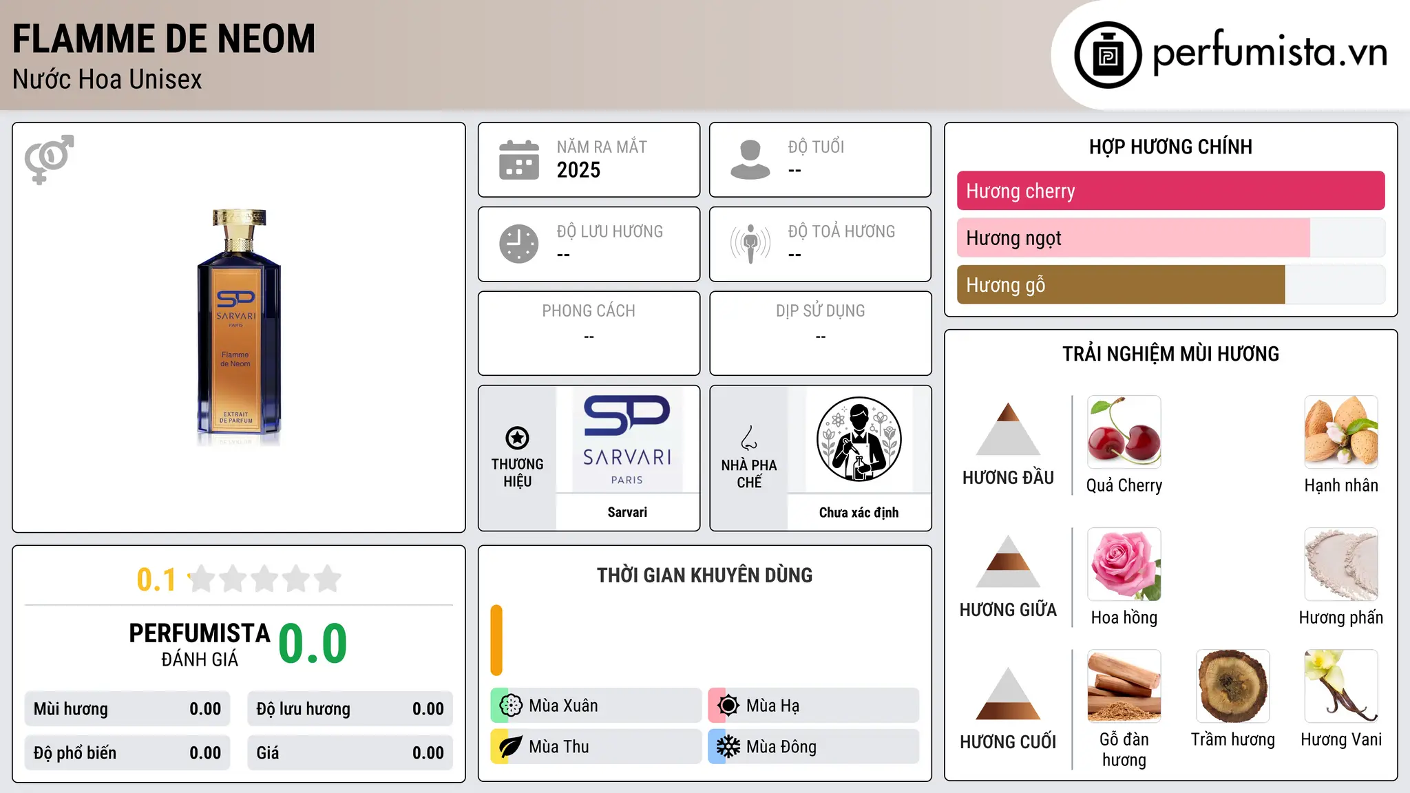The image size is (1410, 793).
Task: Click the FLAMME DE NEOM title
Action: tap(164, 39)
